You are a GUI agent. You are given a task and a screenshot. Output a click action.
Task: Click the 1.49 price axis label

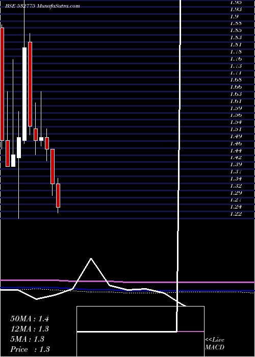(236, 136)
